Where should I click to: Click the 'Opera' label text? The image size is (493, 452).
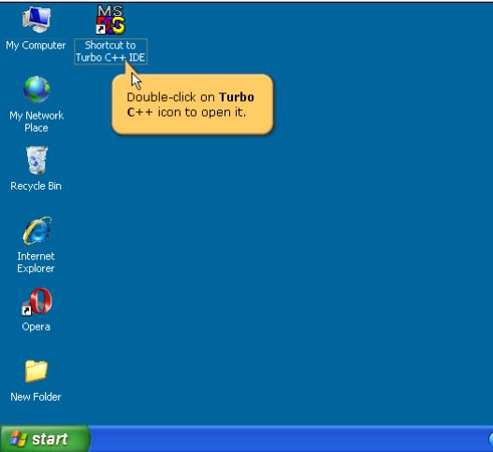[x=36, y=327]
